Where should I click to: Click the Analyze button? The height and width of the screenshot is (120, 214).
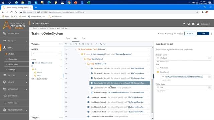(179, 34)
